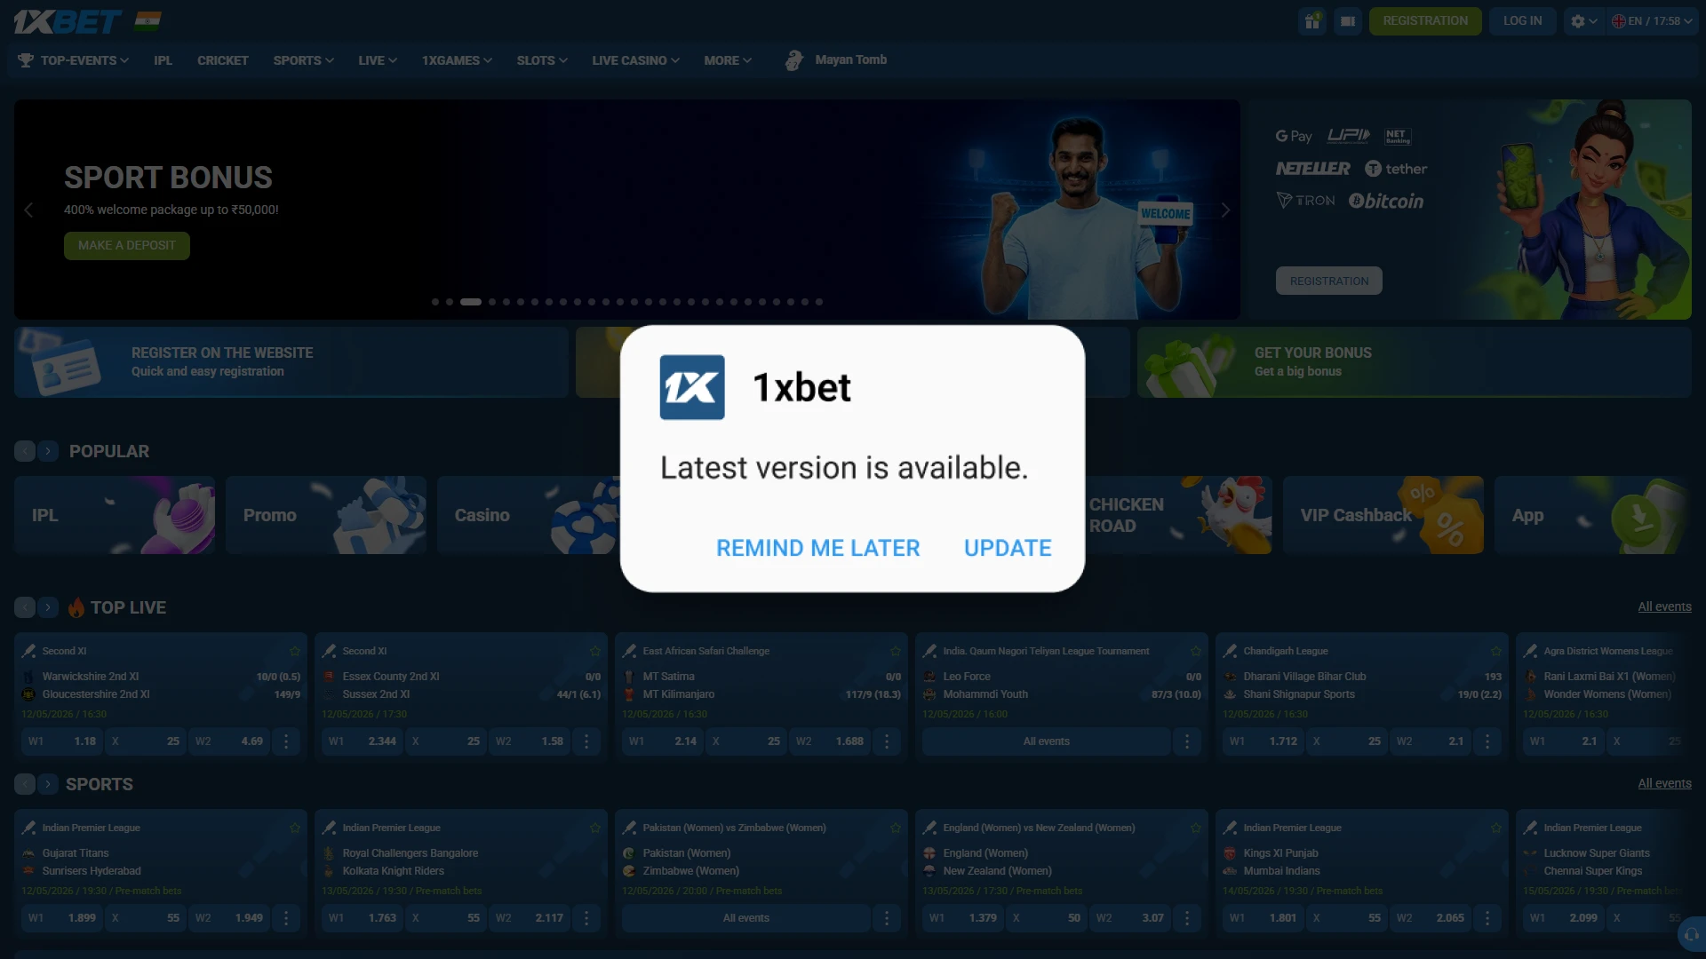Open the 1XBET home logo
Viewport: 1706px width, 959px height.
click(x=68, y=21)
